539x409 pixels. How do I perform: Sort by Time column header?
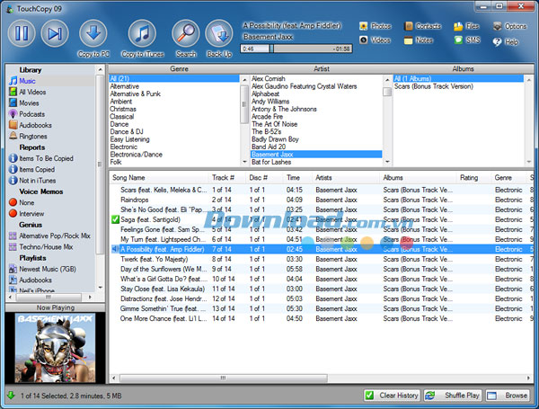297,177
